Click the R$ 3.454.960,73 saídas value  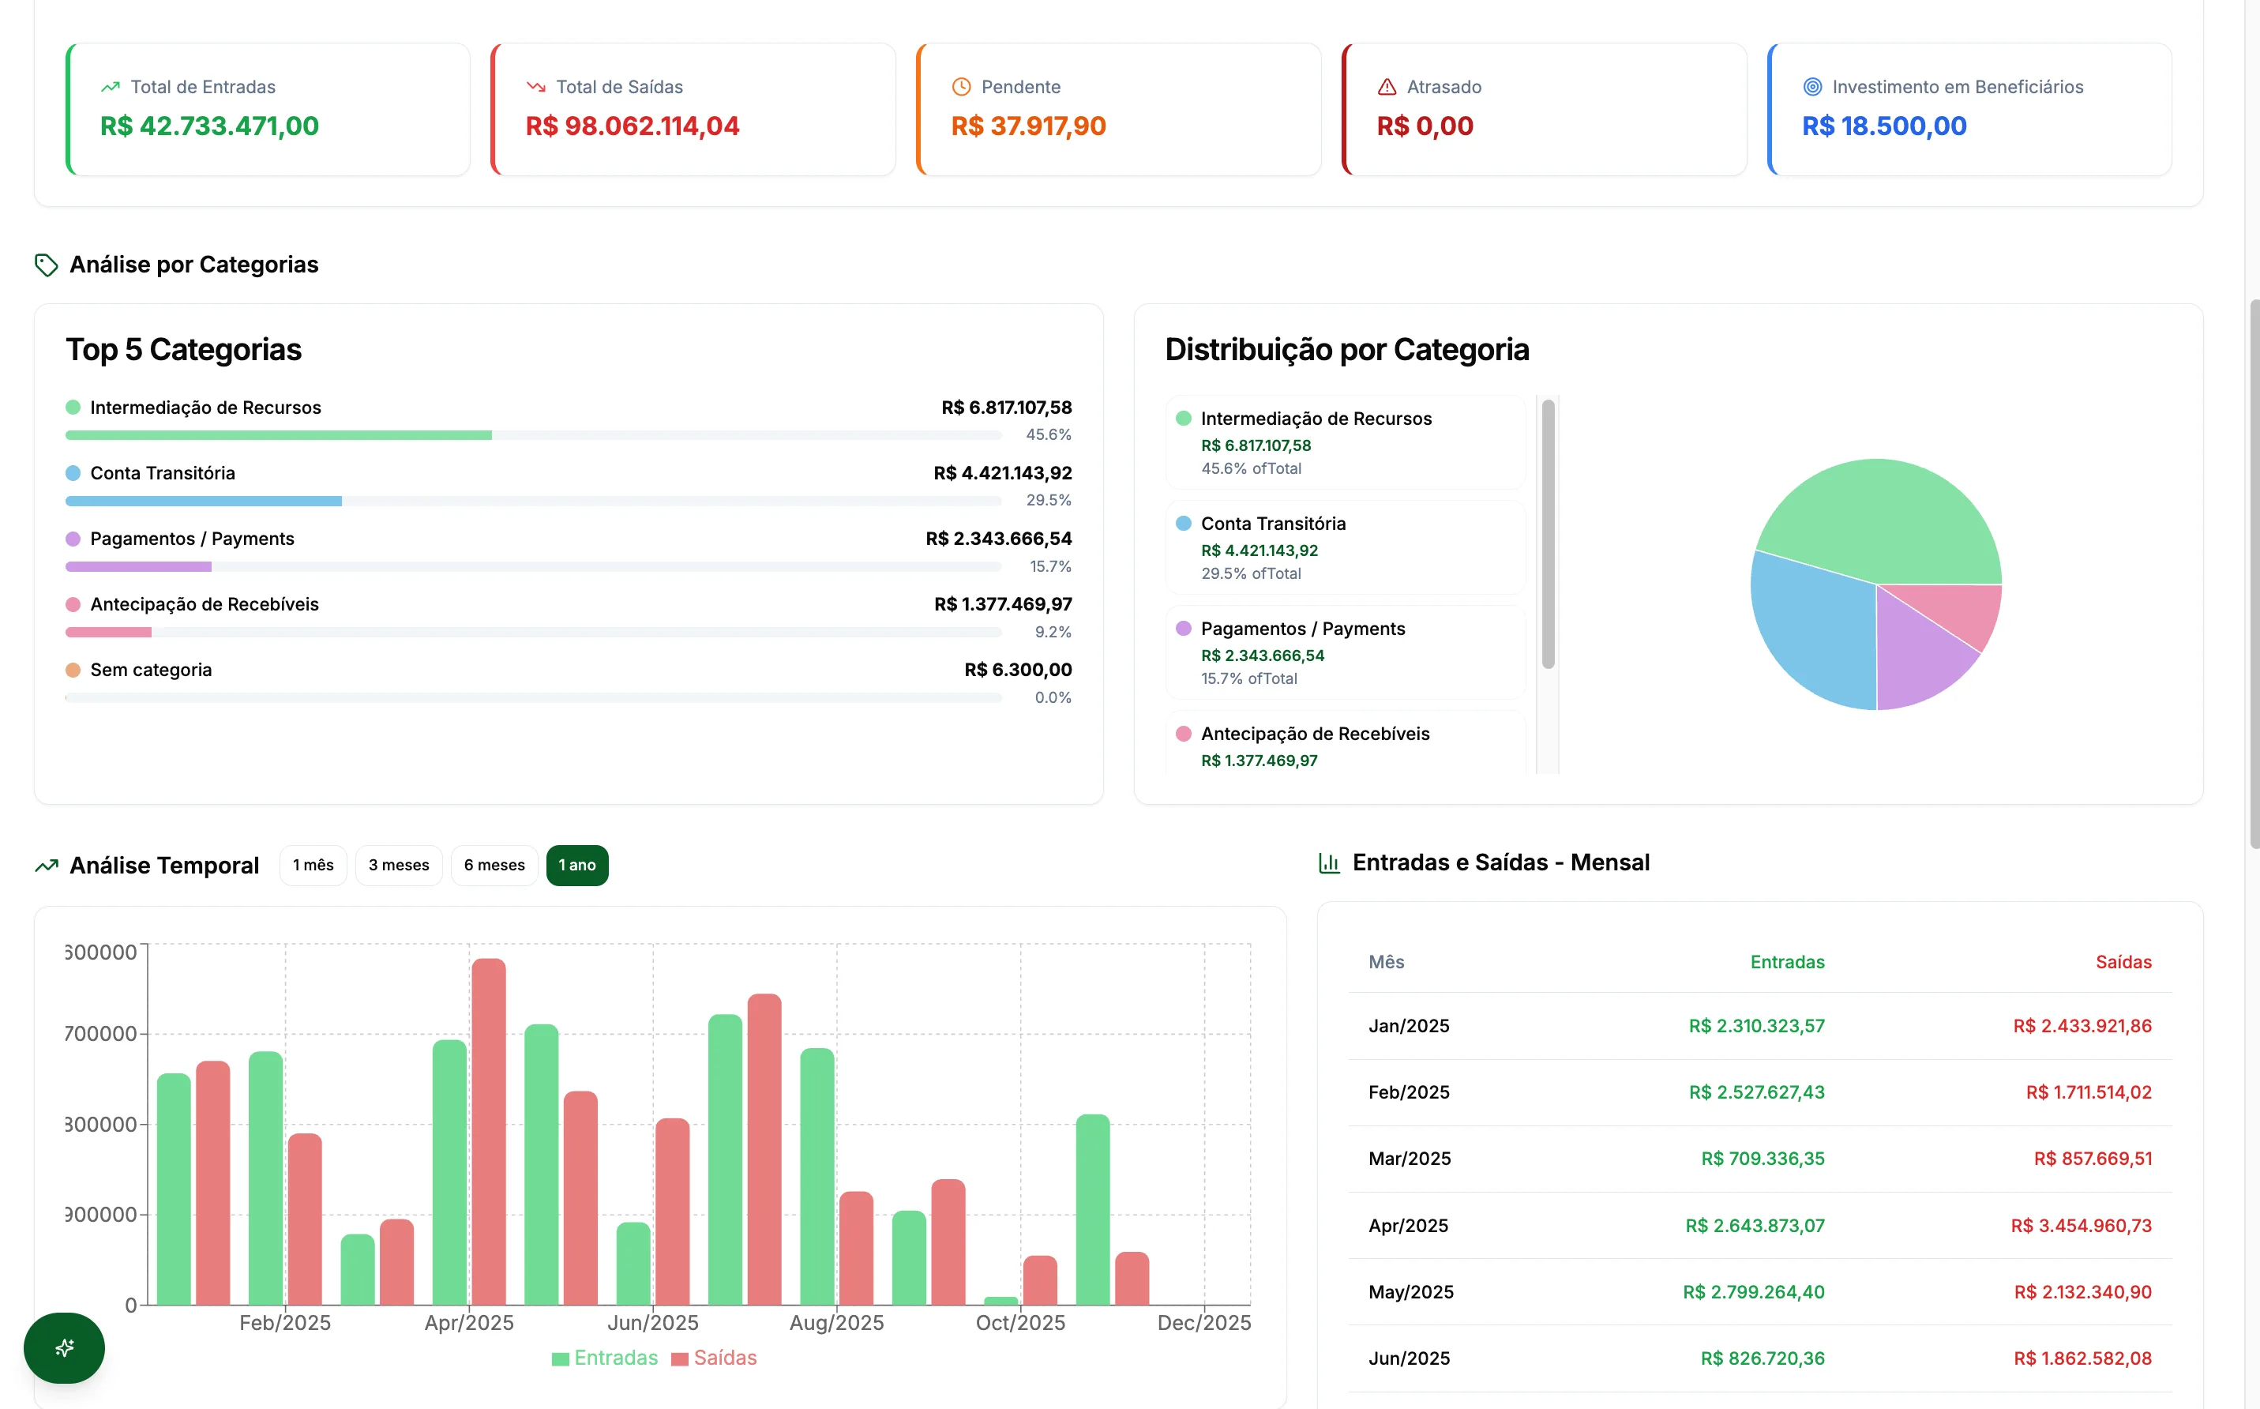(x=2081, y=1226)
